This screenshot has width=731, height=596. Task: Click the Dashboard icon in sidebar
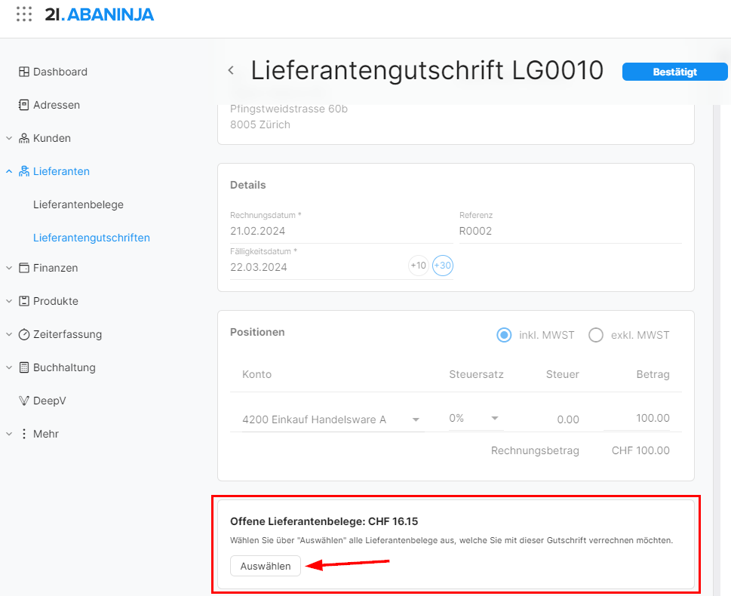[x=24, y=72]
